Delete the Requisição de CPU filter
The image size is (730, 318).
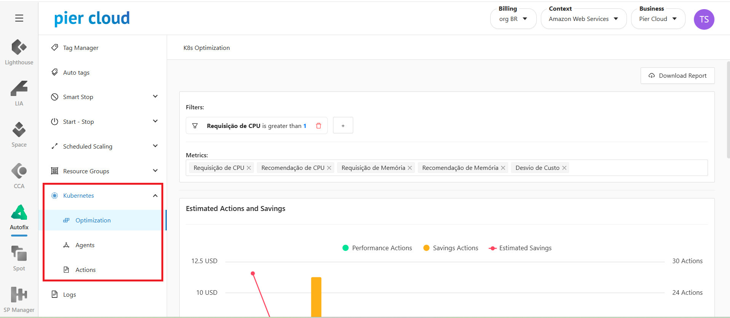[x=319, y=126]
